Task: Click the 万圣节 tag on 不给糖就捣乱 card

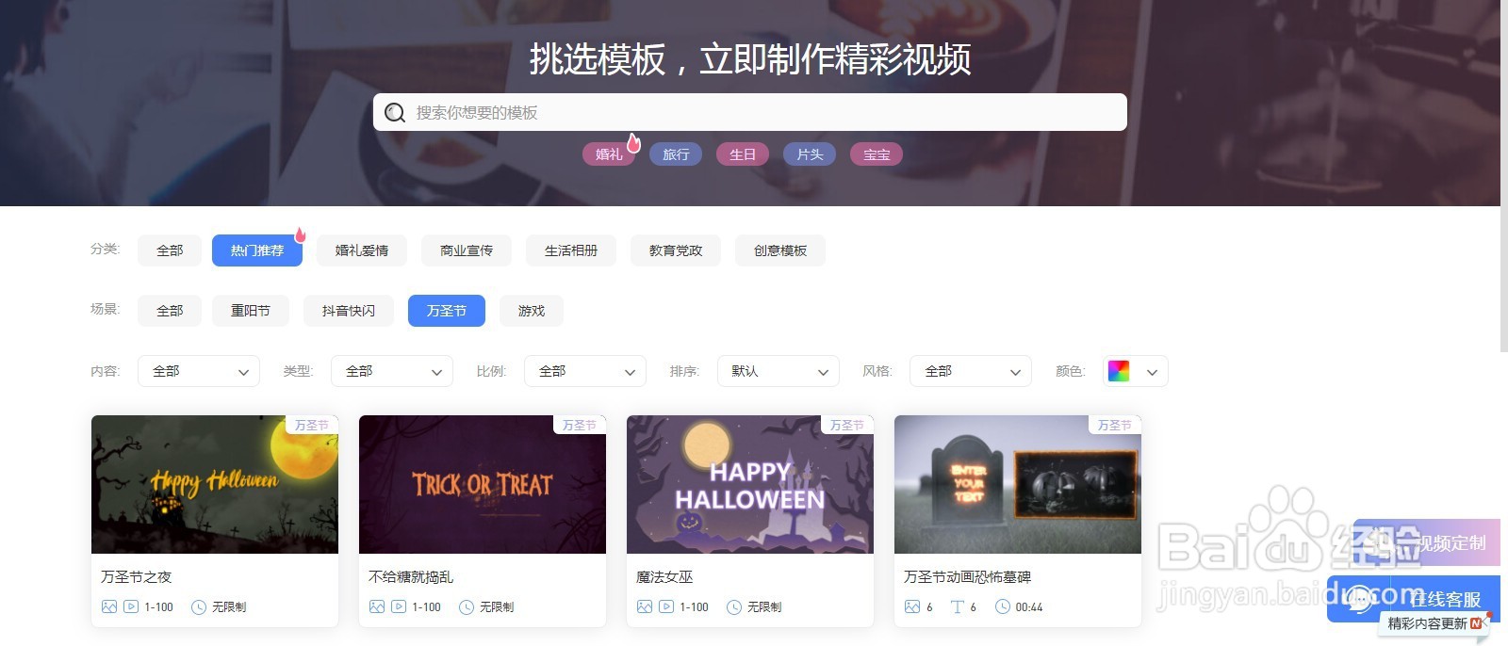Action: coord(579,426)
